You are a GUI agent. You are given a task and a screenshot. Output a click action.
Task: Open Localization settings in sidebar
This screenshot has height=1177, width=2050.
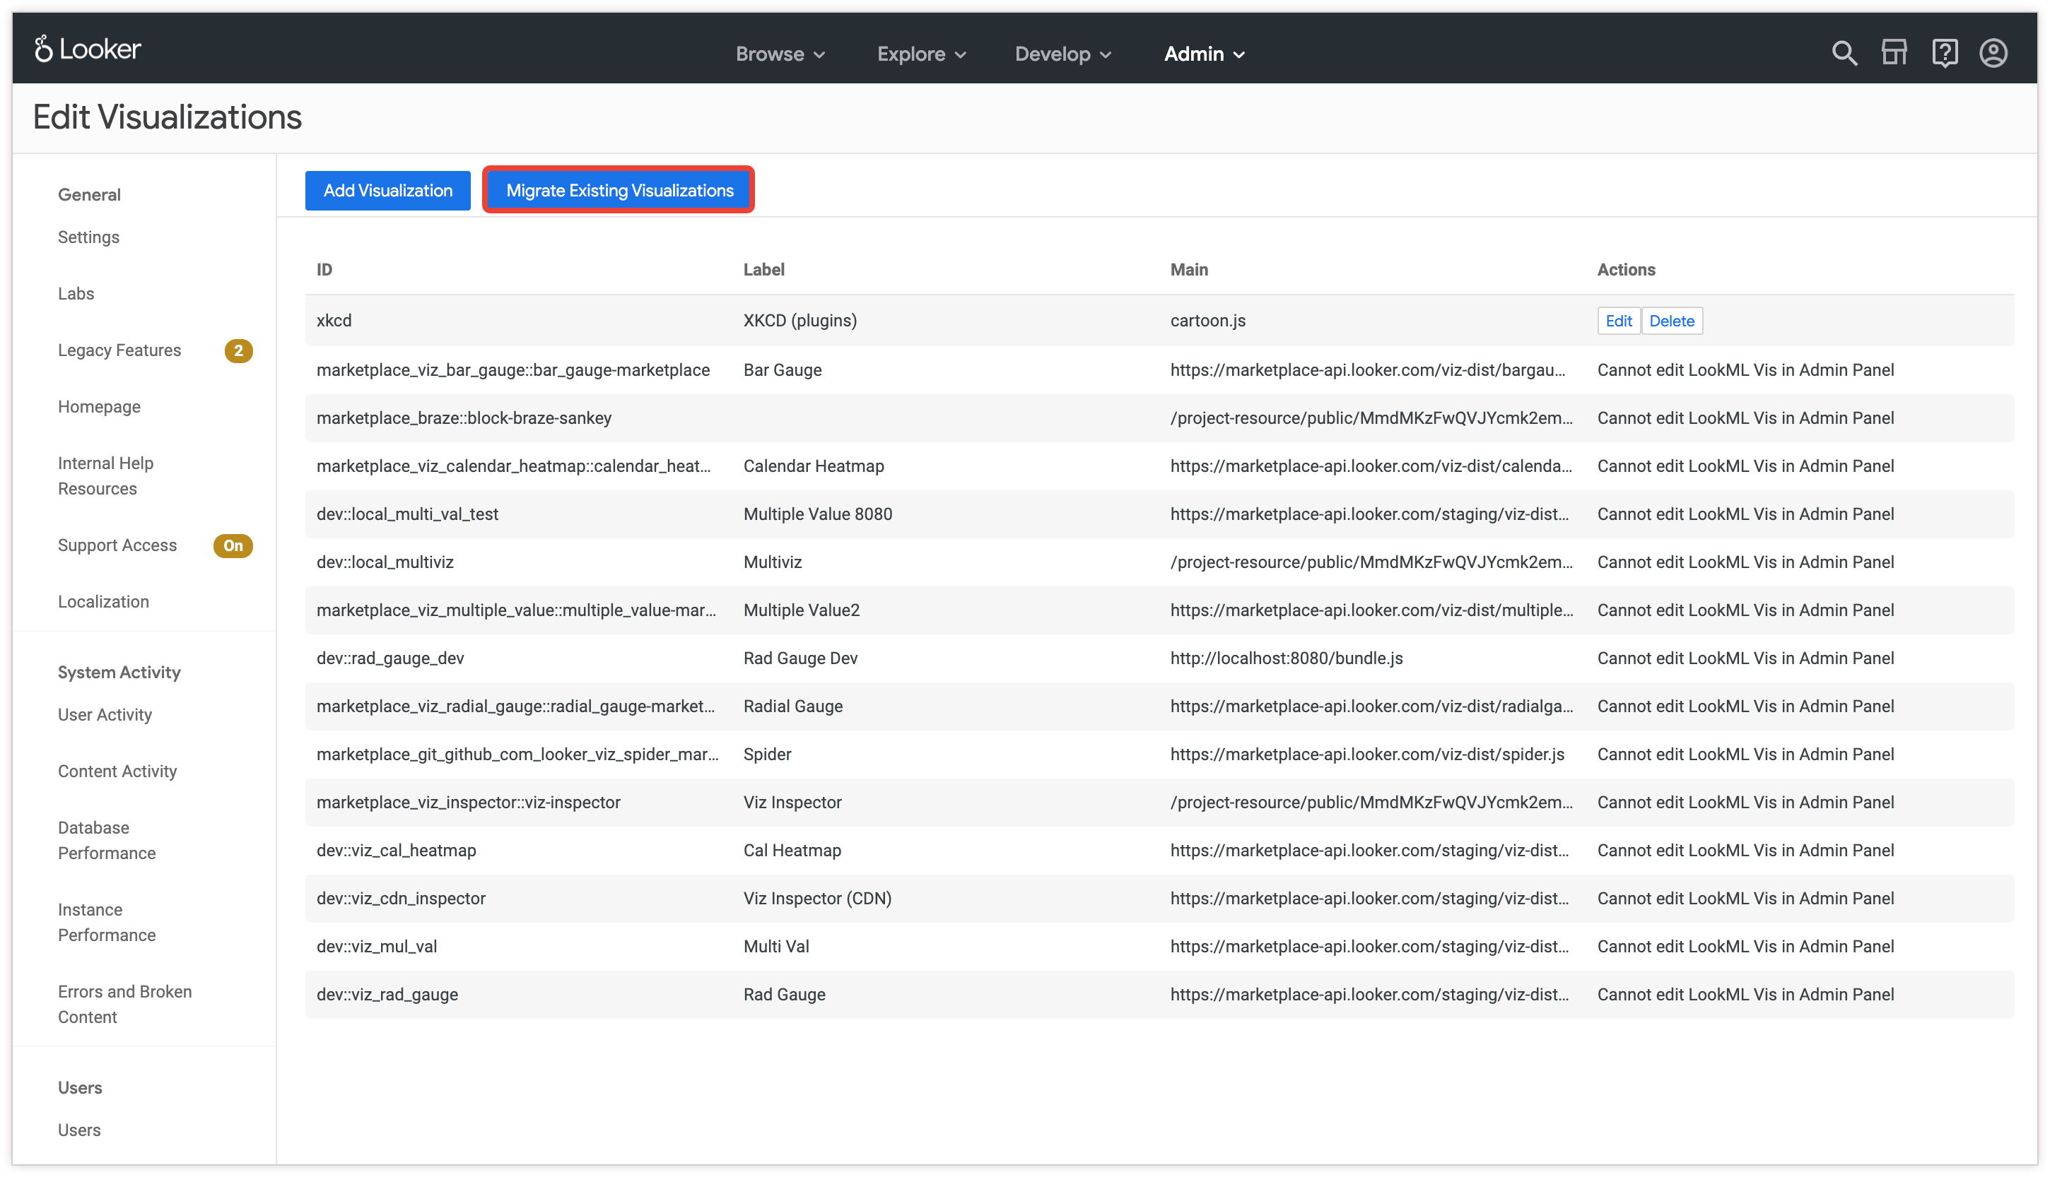103,601
